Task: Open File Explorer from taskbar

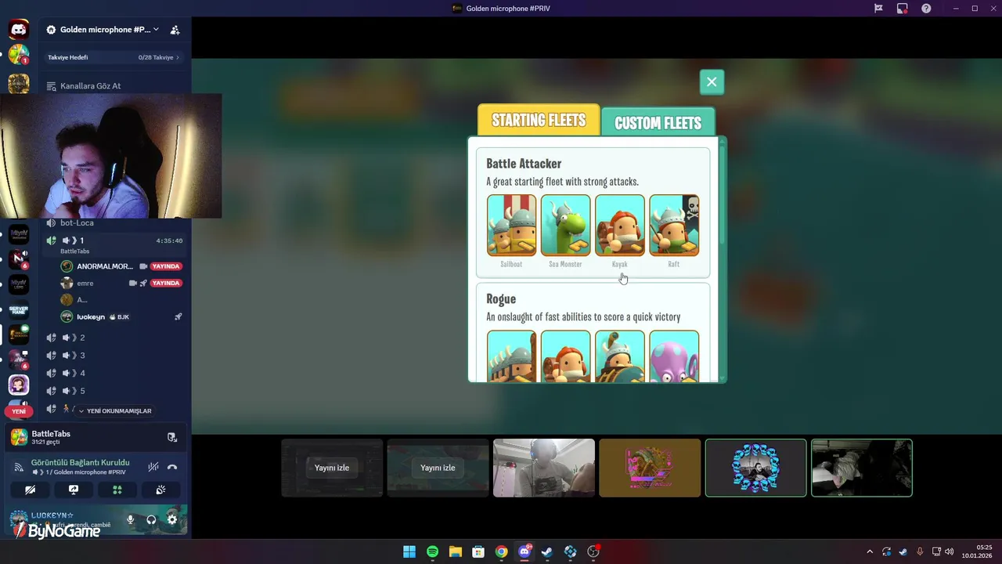Action: (456, 551)
